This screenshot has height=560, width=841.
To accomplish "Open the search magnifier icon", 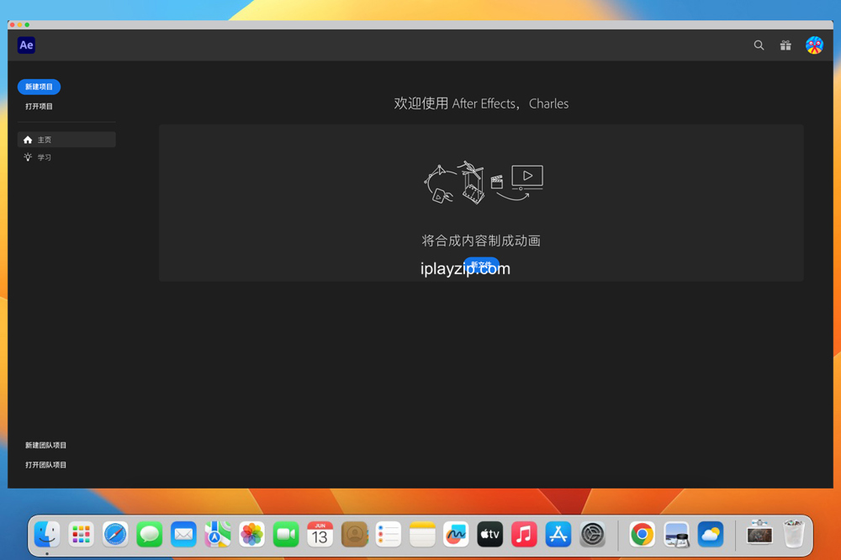I will (x=759, y=45).
